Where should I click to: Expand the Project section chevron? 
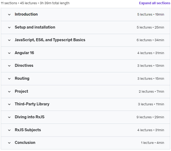[9, 92]
